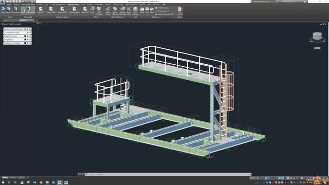Open the Connection vault palette
This screenshot has width=329, height=185.
[11, 32]
